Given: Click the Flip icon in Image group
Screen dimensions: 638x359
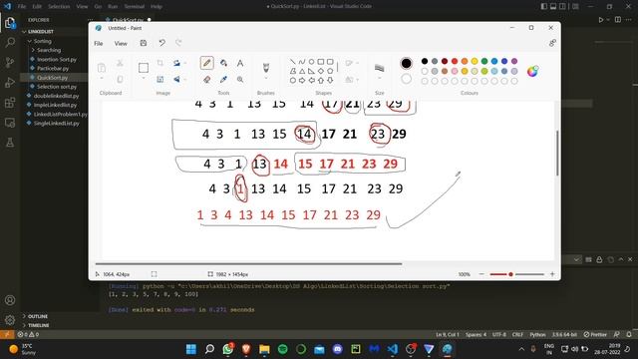Looking at the screenshot, I should click(x=176, y=80).
